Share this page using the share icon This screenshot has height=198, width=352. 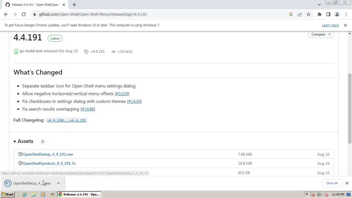tap(300, 14)
